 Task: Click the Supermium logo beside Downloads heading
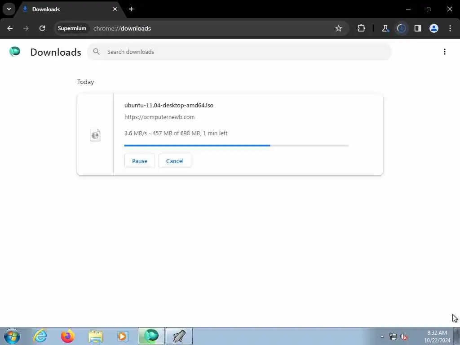pyautogui.click(x=15, y=52)
